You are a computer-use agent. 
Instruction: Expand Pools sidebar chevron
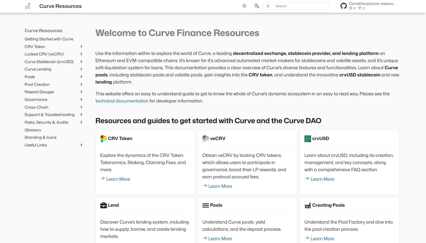81,77
